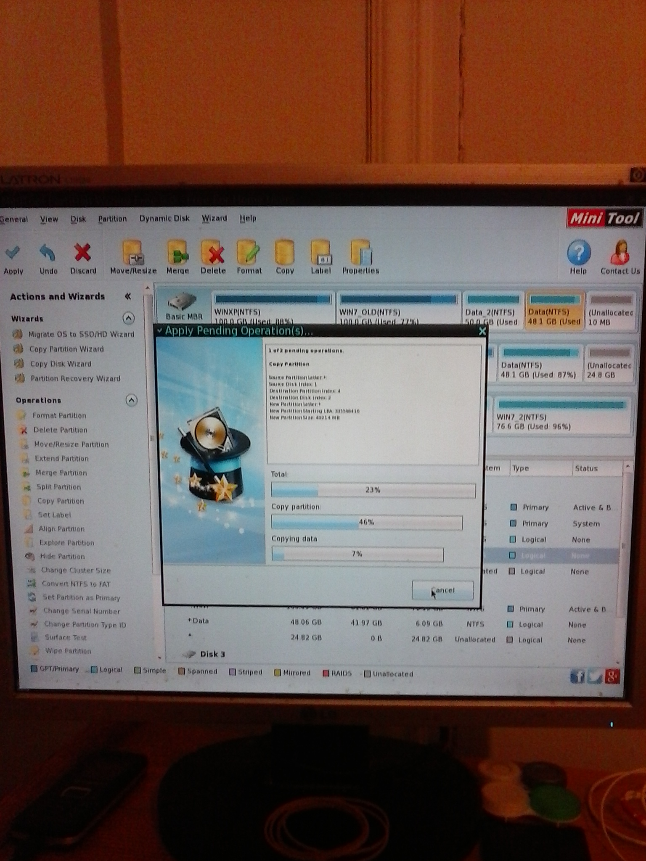Image resolution: width=646 pixels, height=861 pixels.
Task: Collapse the Operations section chevron
Action: 132,400
